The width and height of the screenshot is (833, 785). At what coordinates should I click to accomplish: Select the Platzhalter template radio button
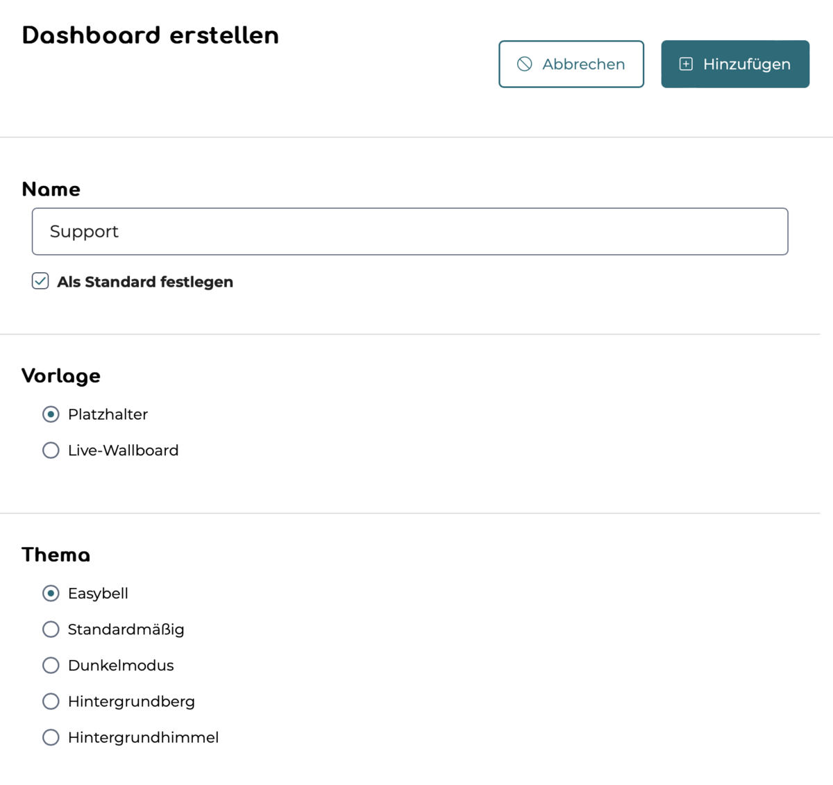pos(51,414)
